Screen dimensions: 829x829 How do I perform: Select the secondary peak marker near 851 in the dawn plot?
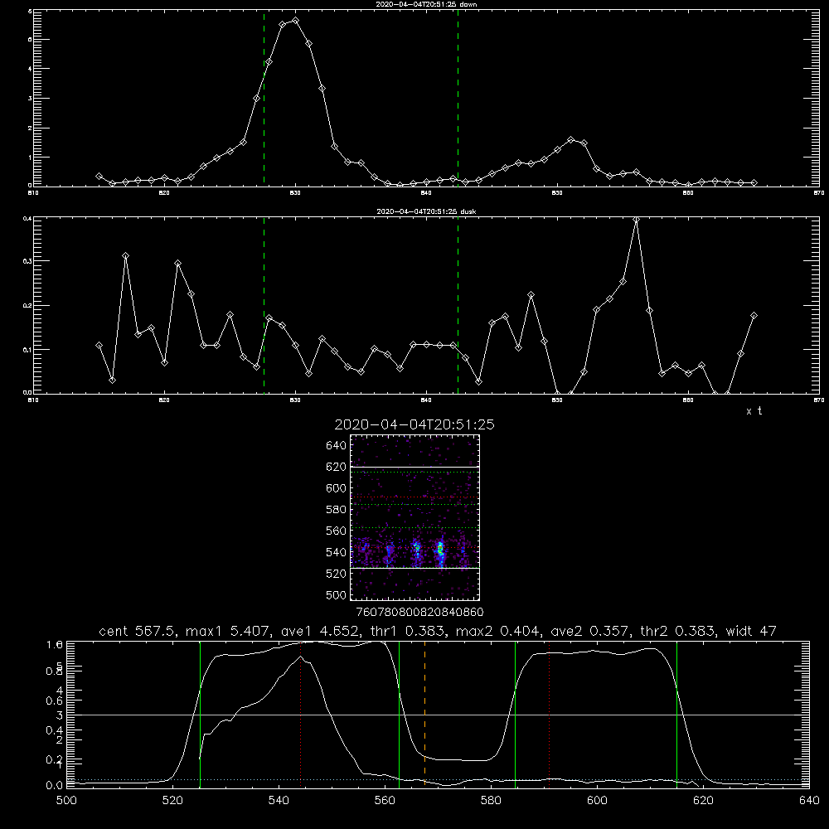(570, 139)
